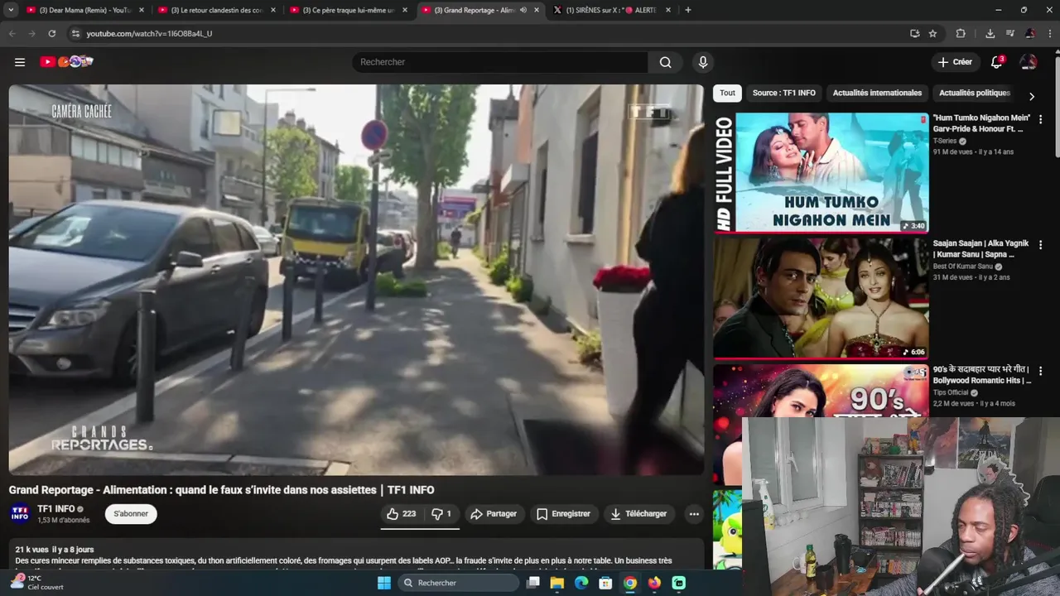Open options for 90's Bollywood Romantic Hits video

point(1040,371)
